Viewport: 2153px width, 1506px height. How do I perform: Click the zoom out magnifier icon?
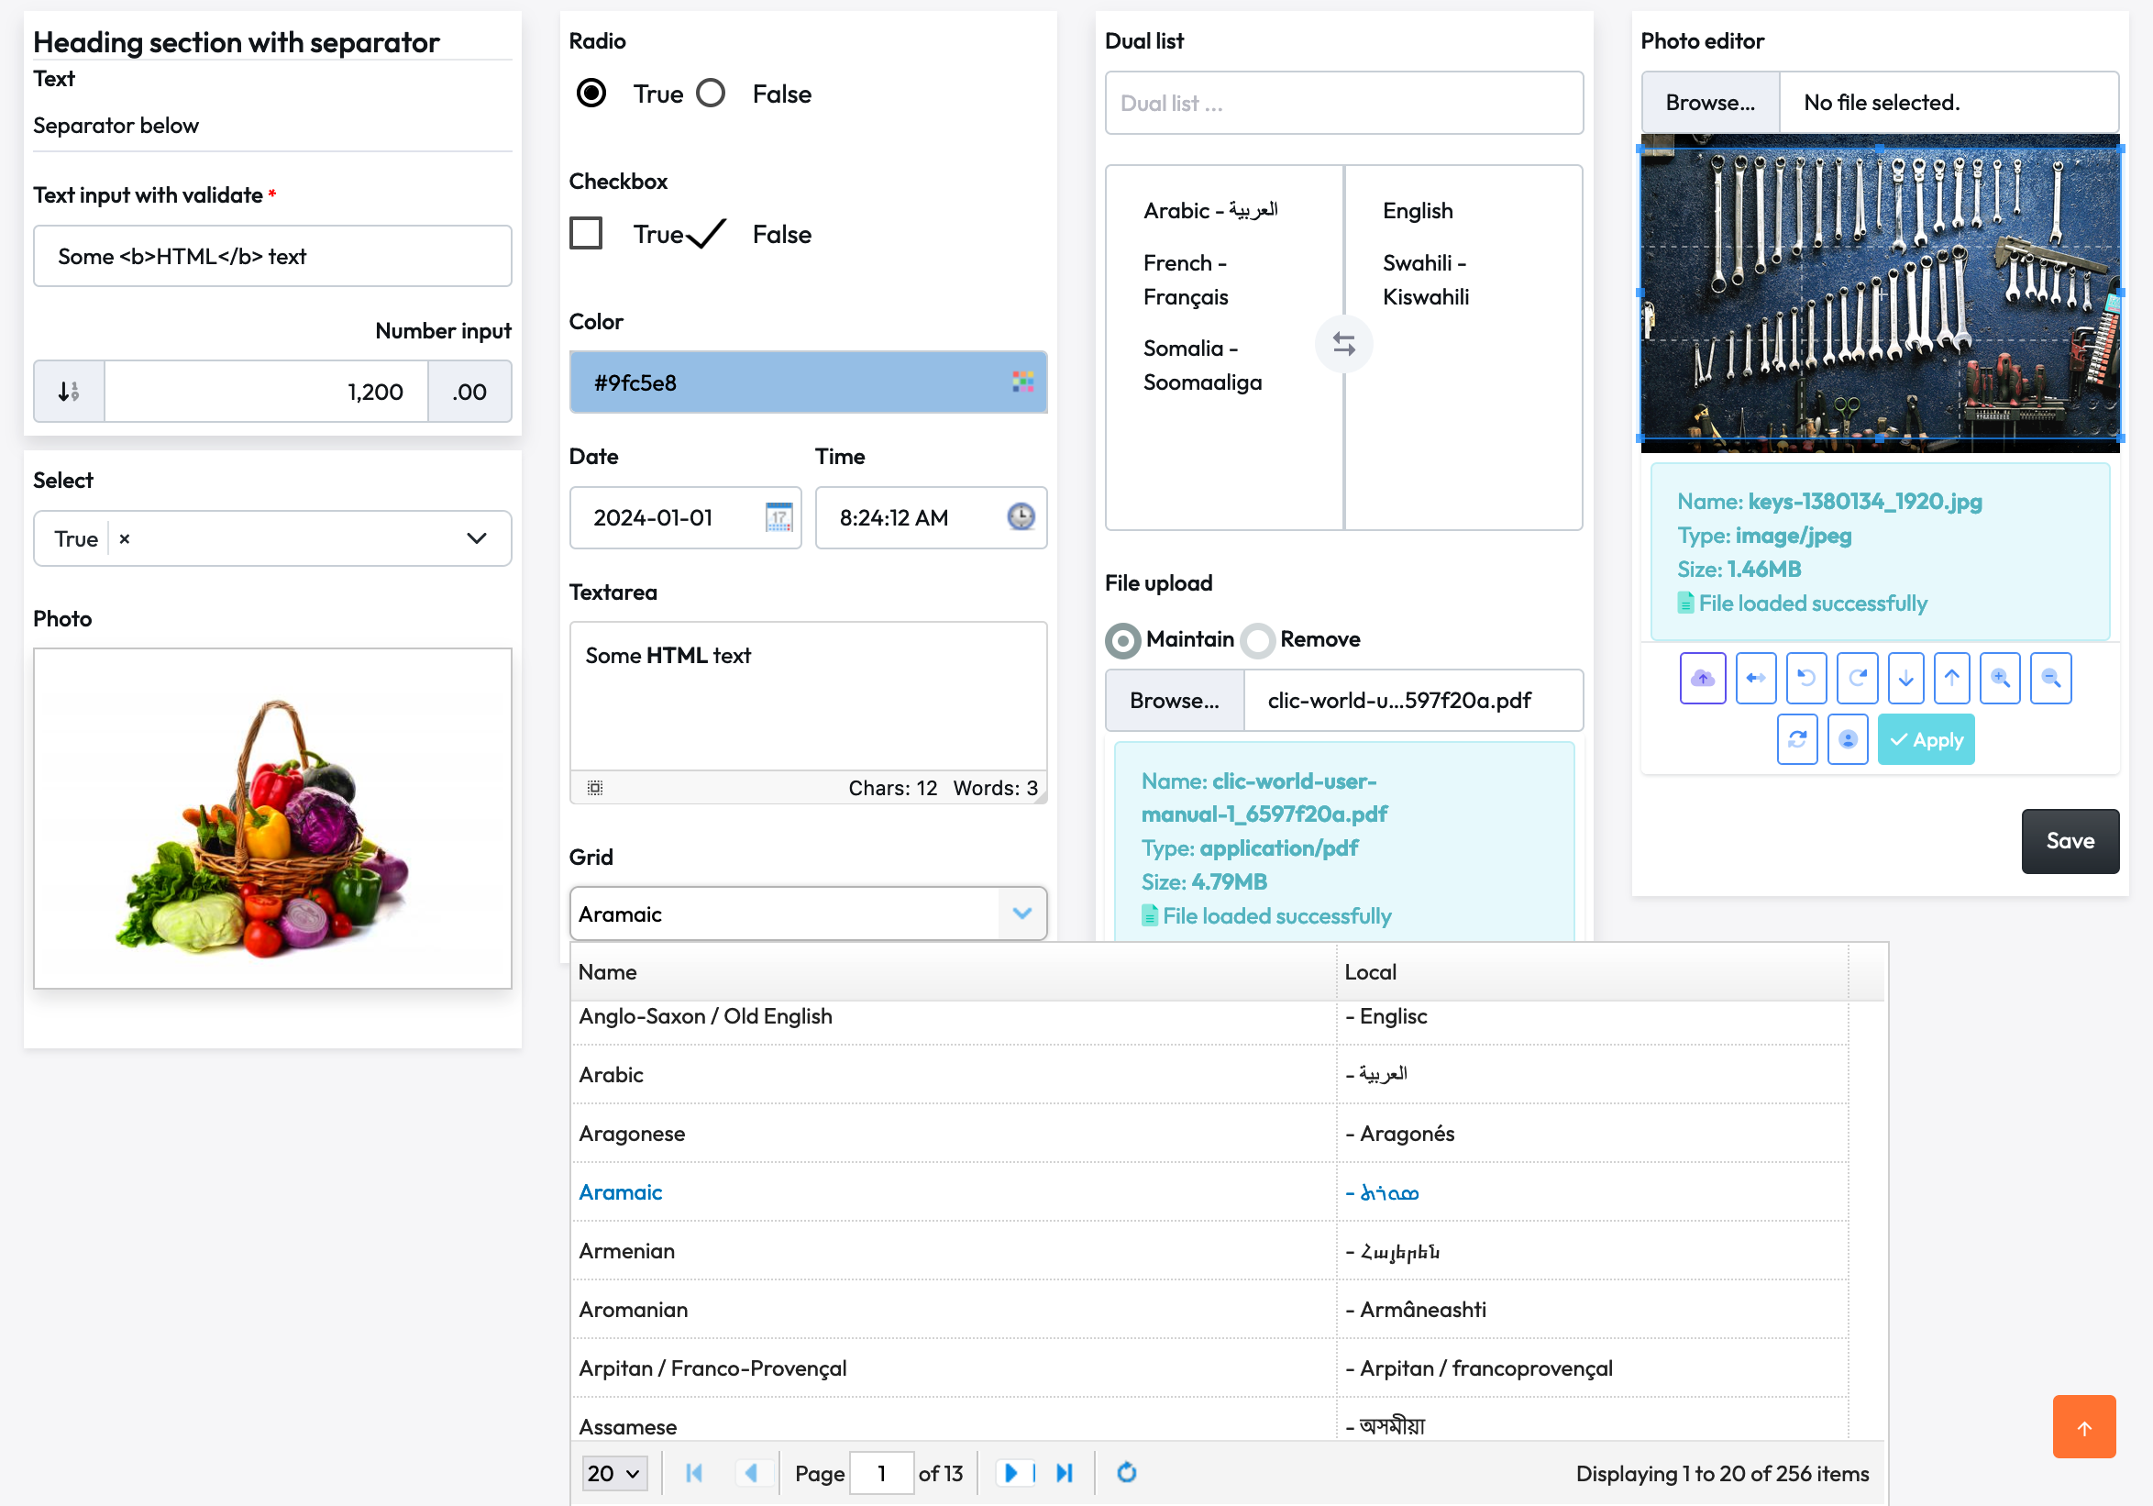[2050, 678]
